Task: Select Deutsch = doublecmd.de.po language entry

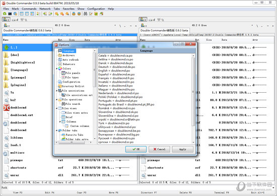Action: pos(117,67)
